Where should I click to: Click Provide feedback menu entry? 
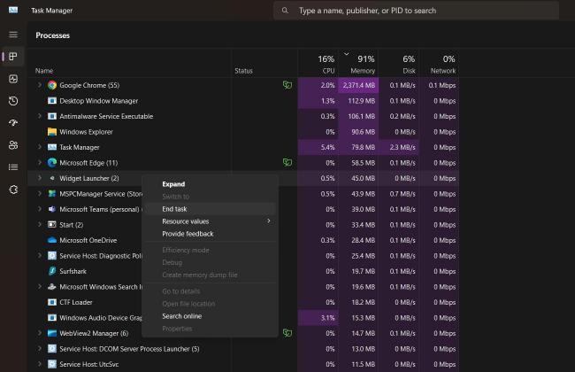click(188, 234)
